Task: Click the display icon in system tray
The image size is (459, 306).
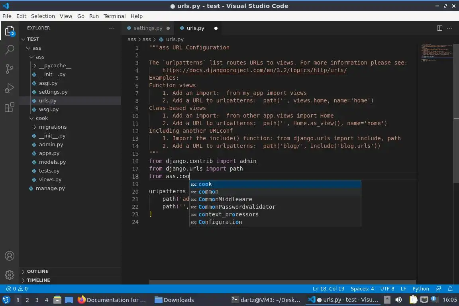Action: click(424, 300)
